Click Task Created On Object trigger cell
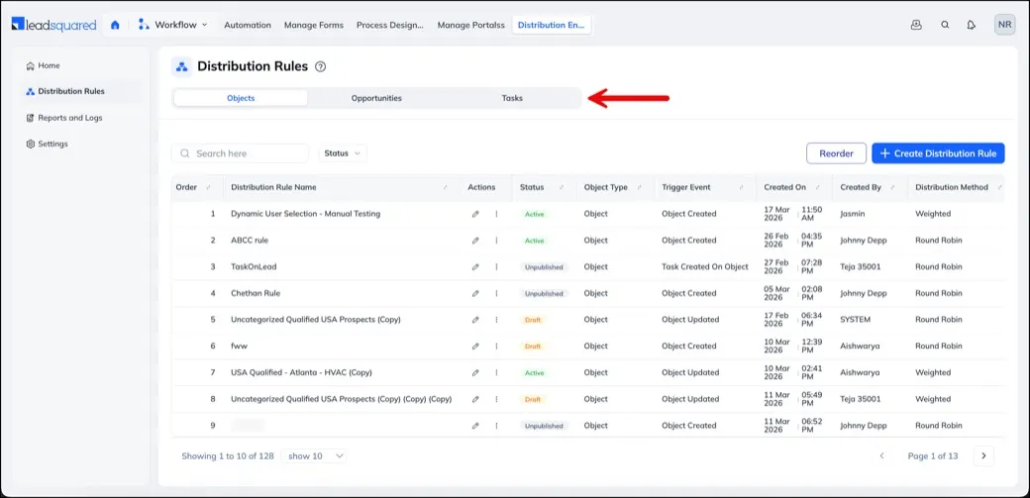Viewport: 1030px width, 498px height. coord(705,266)
